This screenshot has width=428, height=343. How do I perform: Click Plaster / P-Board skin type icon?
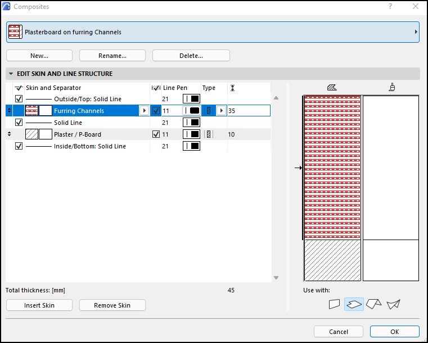click(x=209, y=134)
